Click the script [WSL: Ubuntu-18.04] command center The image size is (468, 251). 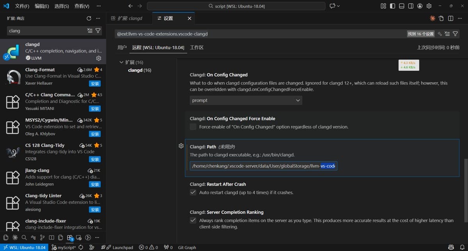236,6
